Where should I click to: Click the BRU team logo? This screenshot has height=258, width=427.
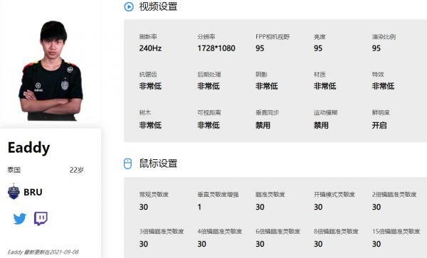coord(14,191)
